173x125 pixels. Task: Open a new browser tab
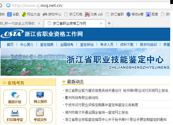coord(109,24)
